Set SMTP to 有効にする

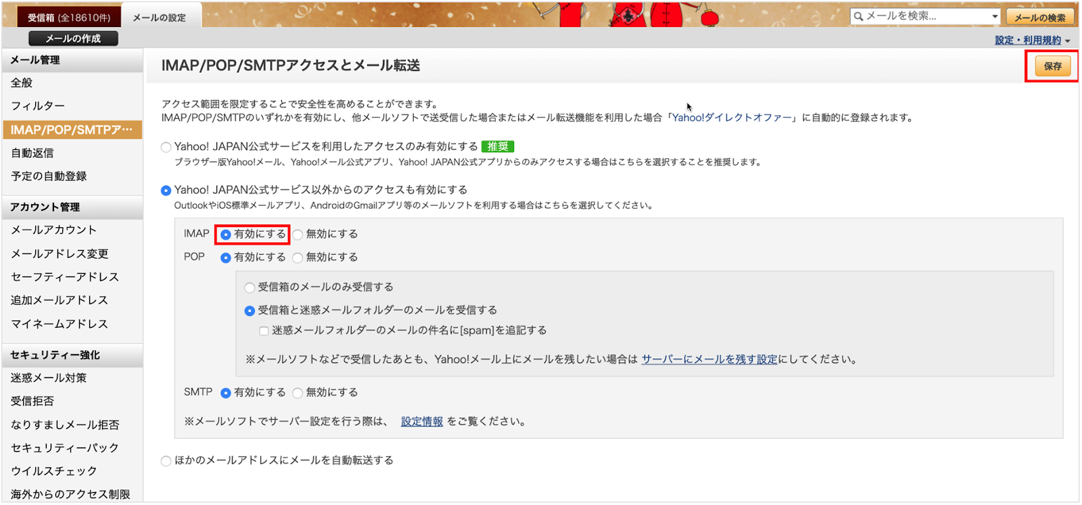tap(226, 393)
